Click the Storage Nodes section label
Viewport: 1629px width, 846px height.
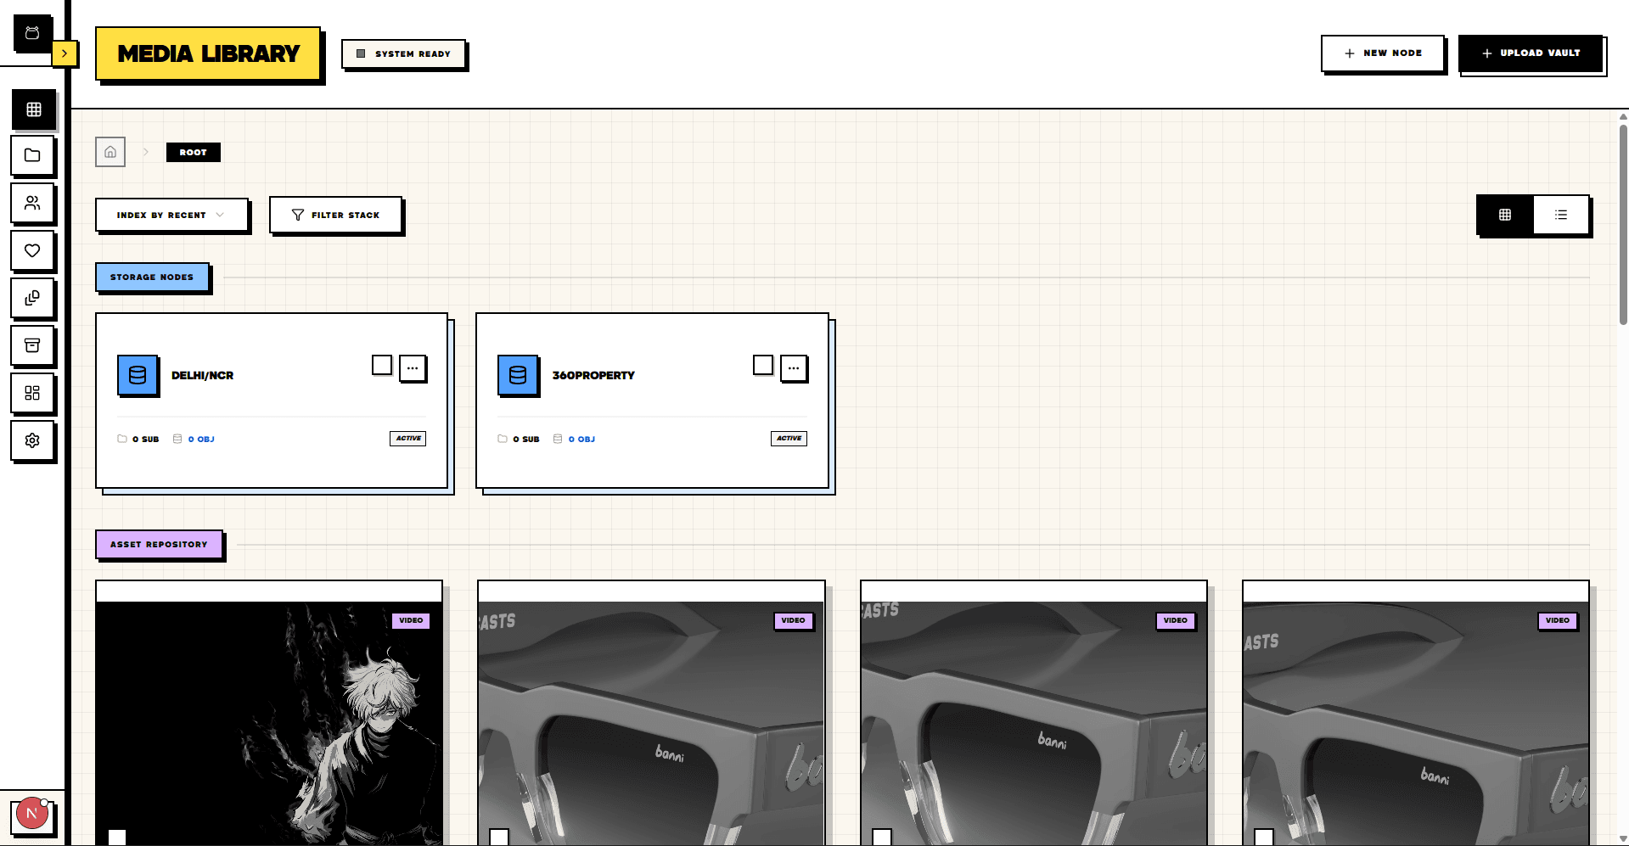click(x=152, y=277)
